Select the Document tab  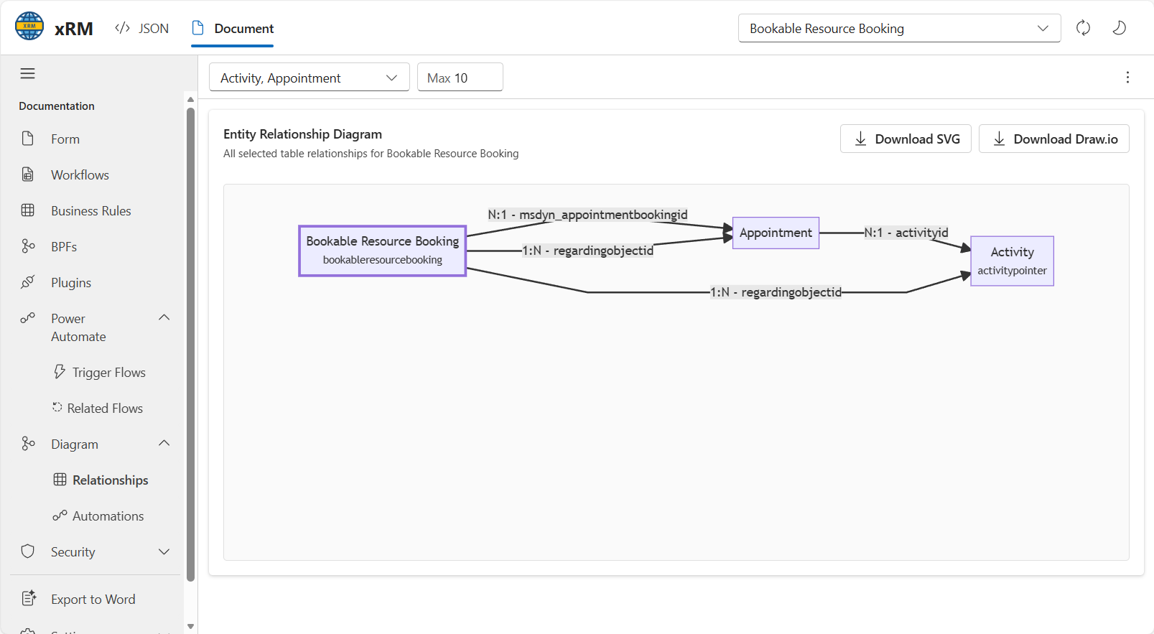point(233,29)
